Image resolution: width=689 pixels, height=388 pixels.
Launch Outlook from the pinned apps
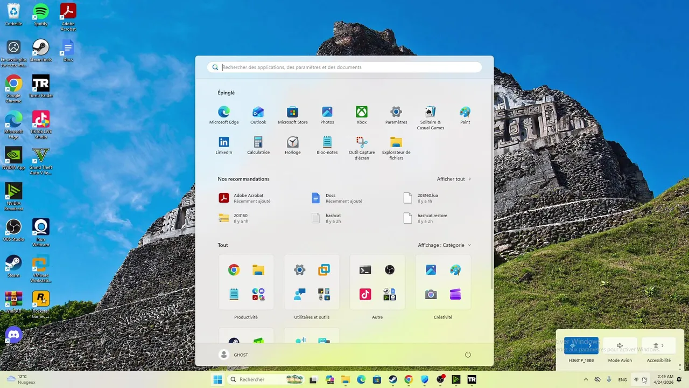[258, 115]
